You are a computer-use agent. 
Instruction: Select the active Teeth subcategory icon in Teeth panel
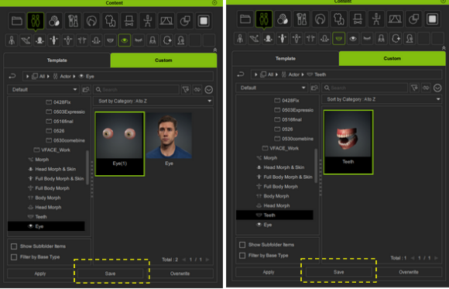[339, 39]
